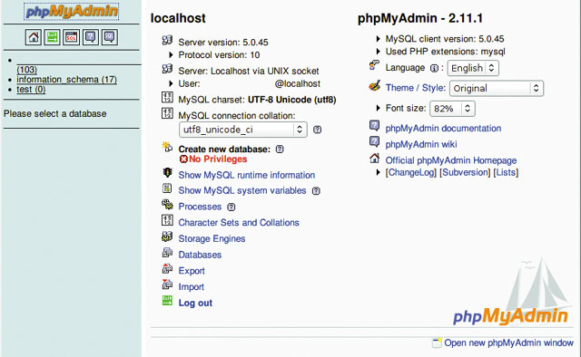581x357 pixels.
Task: Click info icon next to Language label
Action: pyautogui.click(x=434, y=68)
